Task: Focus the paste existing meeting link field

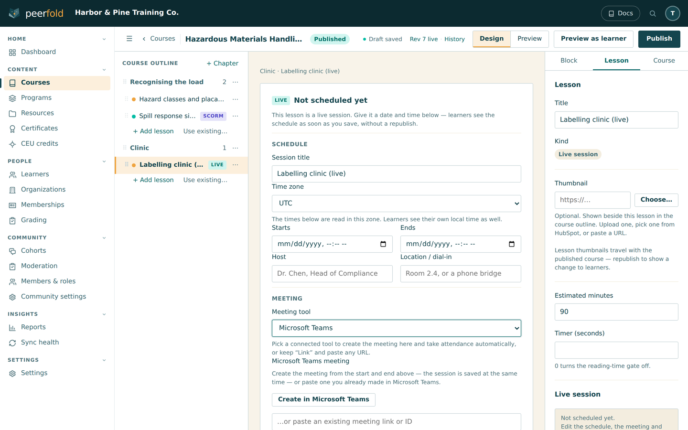Action: 397,422
